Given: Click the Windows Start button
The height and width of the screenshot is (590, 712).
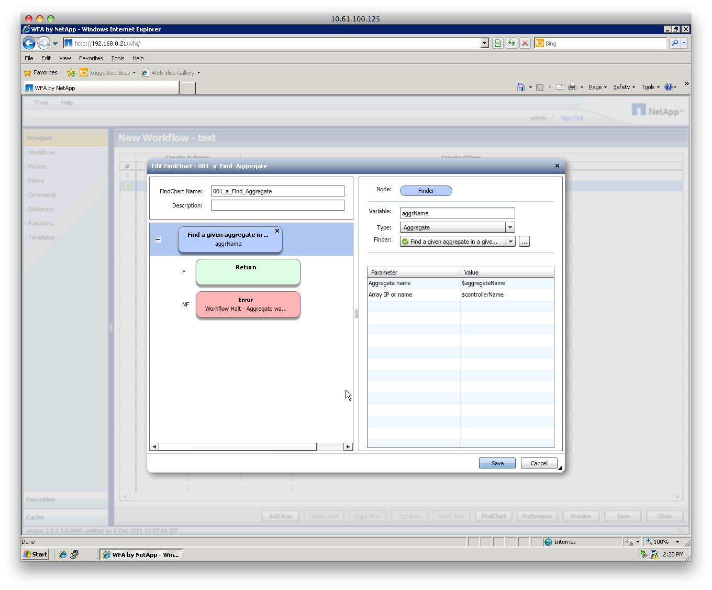Looking at the screenshot, I should click(x=36, y=554).
